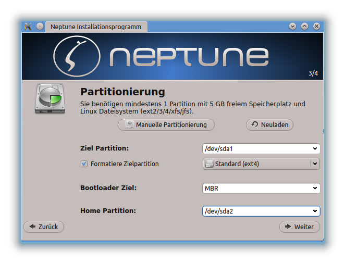
Task: Uncheck Formatiere Zielpartition checkbox
Action: 84,164
